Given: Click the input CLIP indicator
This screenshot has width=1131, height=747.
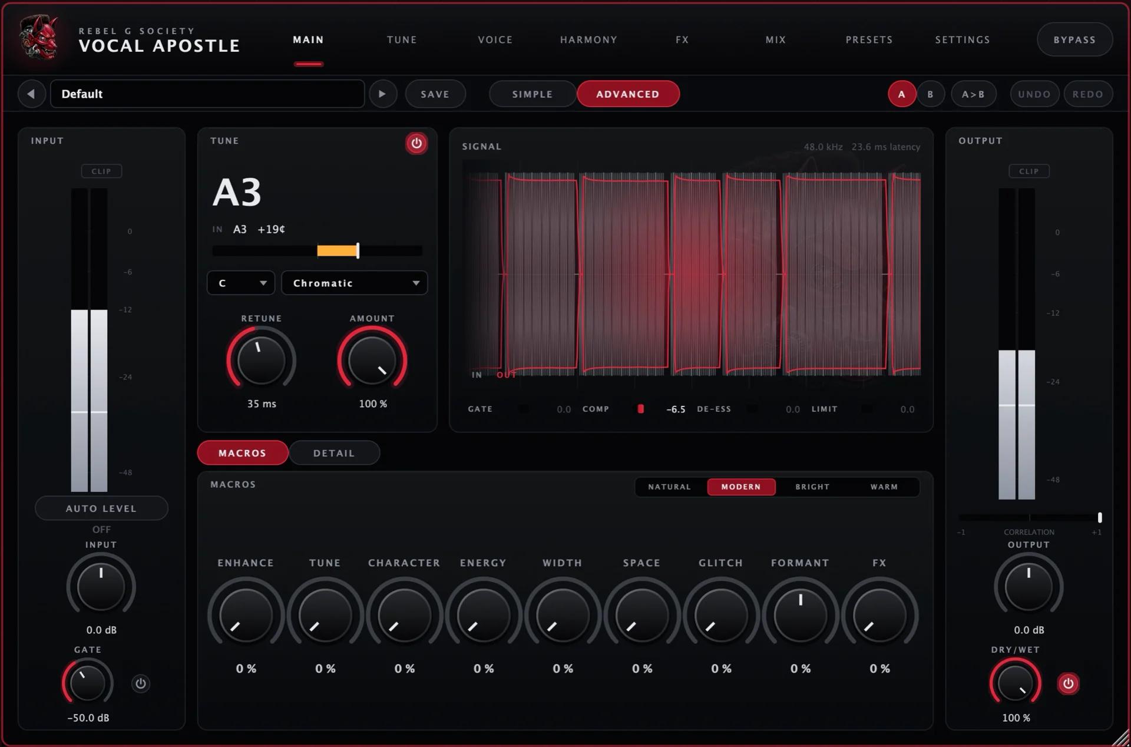Looking at the screenshot, I should (101, 171).
